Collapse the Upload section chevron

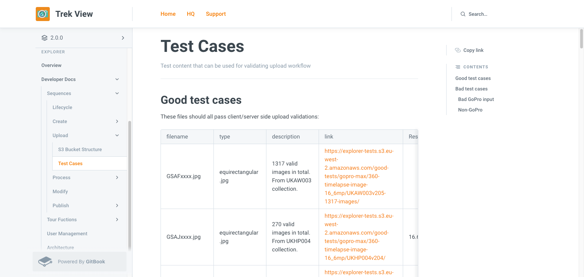coord(117,135)
